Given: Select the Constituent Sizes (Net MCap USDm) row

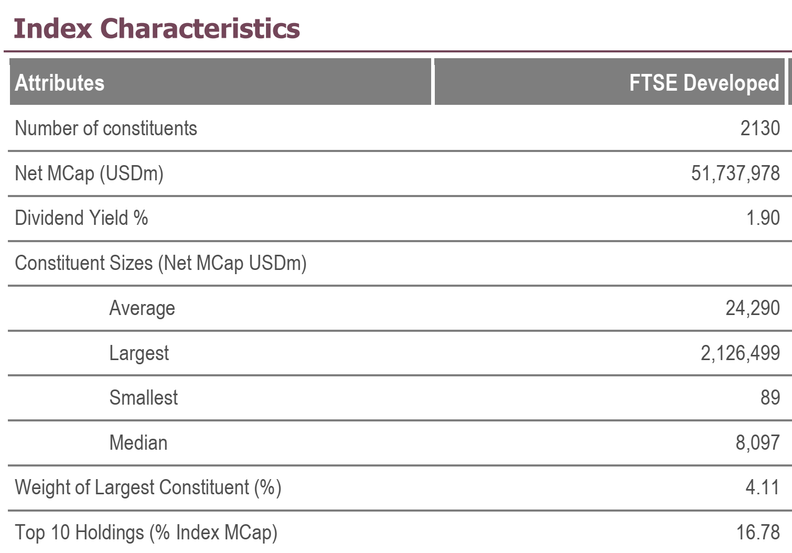Looking at the screenshot, I should coord(160,263).
